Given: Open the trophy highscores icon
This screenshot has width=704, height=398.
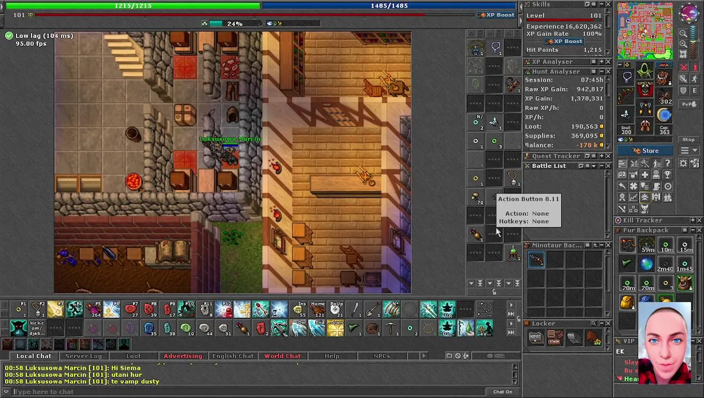Looking at the screenshot, I should pos(667,175).
